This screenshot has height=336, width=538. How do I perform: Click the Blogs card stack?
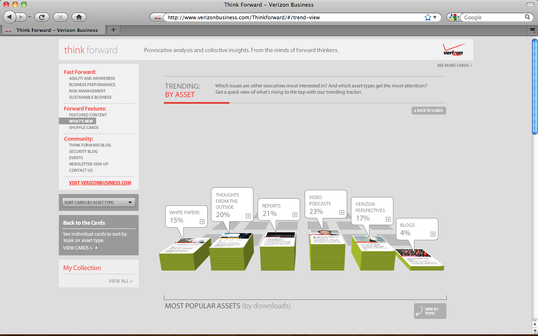(419, 259)
